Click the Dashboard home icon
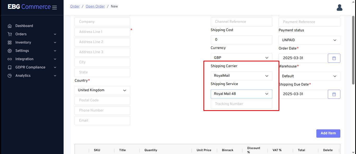Screen dimensions: 356x154 pyautogui.click(x=10, y=26)
